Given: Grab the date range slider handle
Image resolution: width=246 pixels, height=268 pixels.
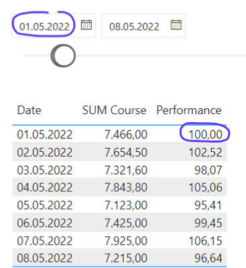Looking at the screenshot, I should [63, 56].
